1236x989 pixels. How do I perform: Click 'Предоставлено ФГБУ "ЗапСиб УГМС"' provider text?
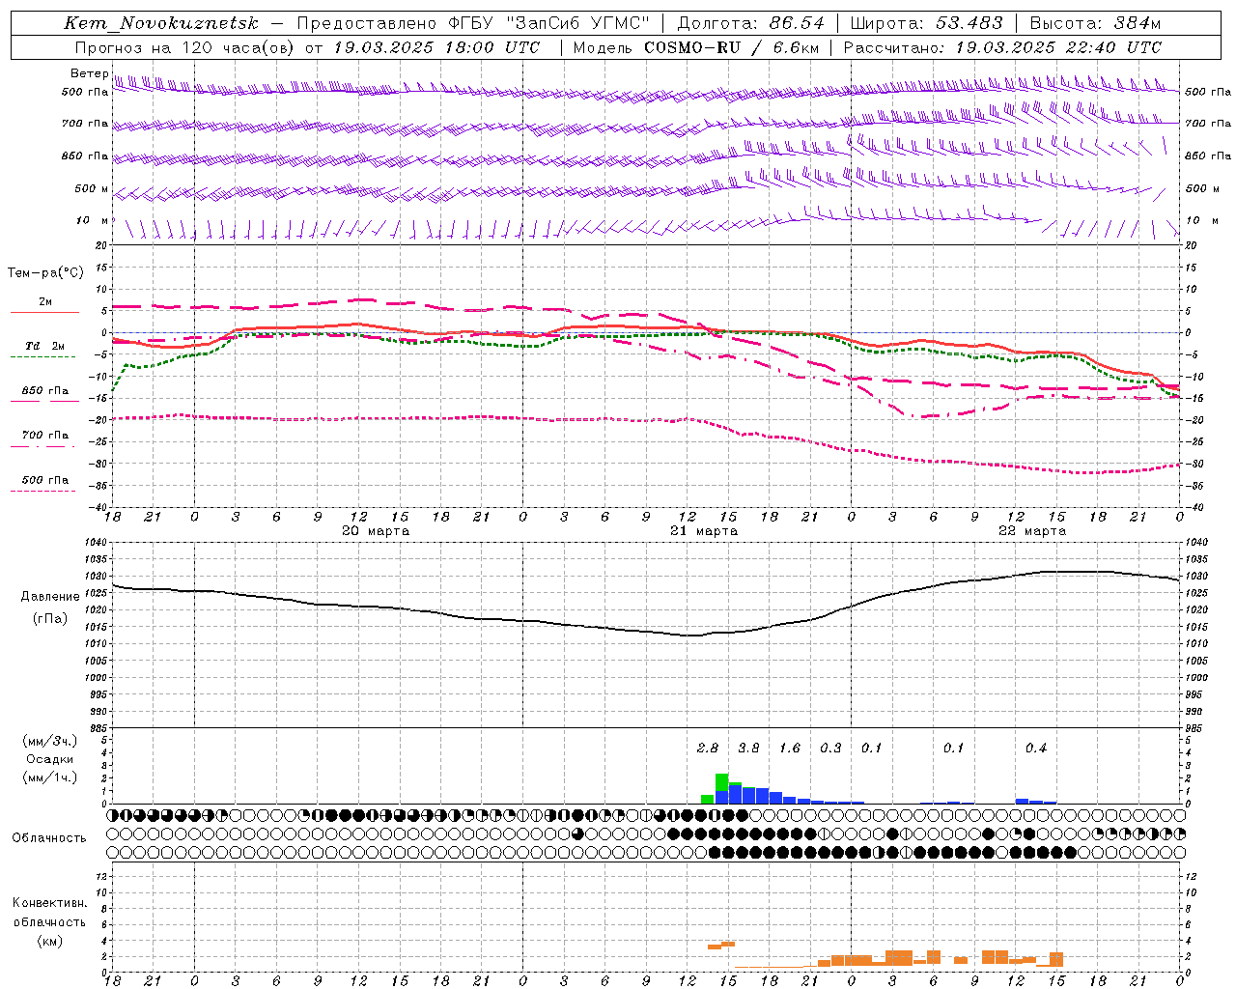click(x=472, y=23)
